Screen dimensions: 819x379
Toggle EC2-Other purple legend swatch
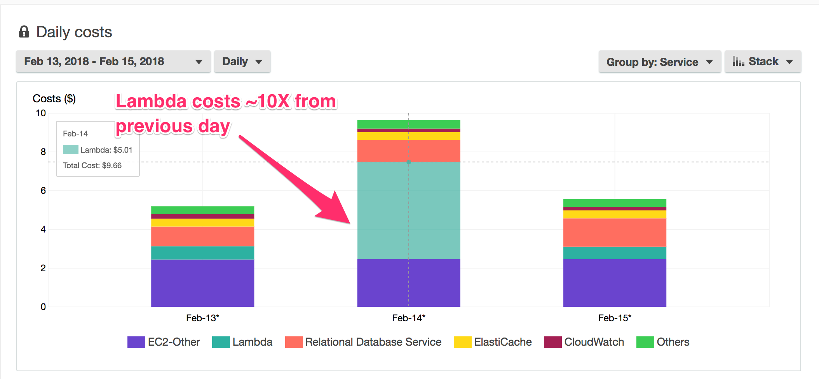136,342
